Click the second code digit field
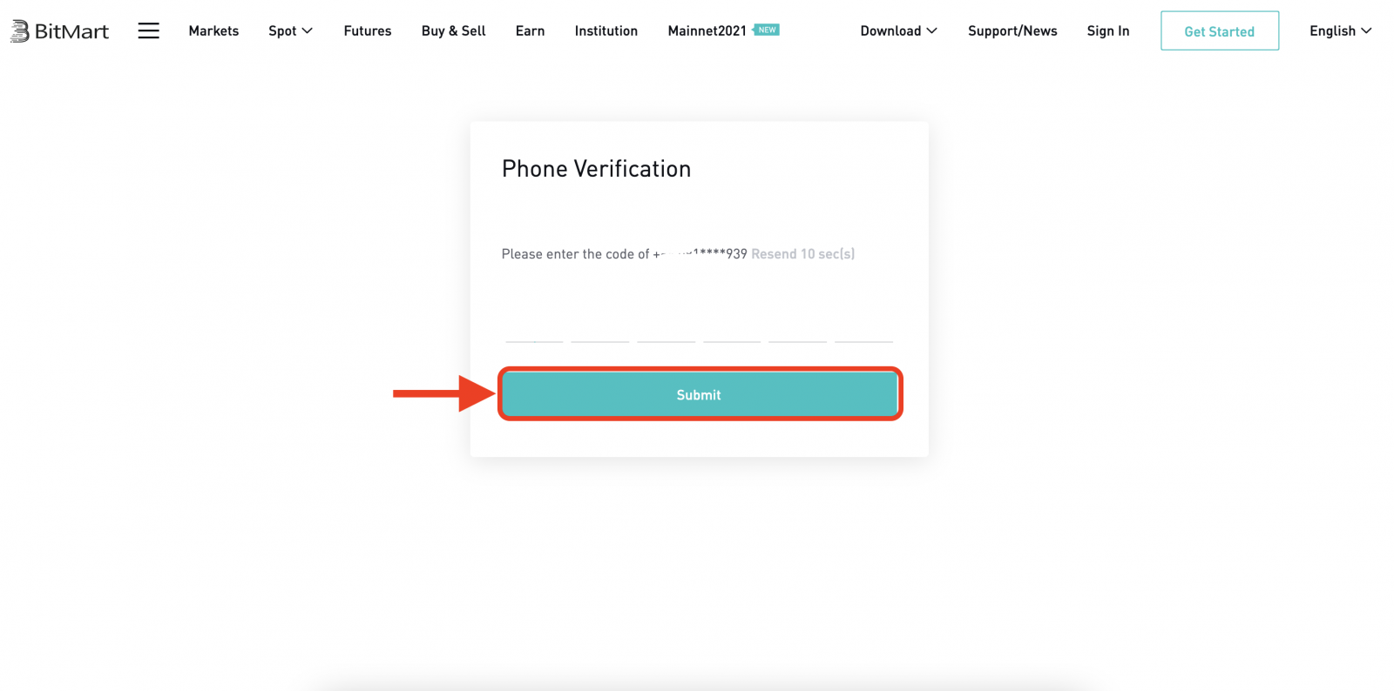This screenshot has width=1394, height=691. (x=600, y=327)
